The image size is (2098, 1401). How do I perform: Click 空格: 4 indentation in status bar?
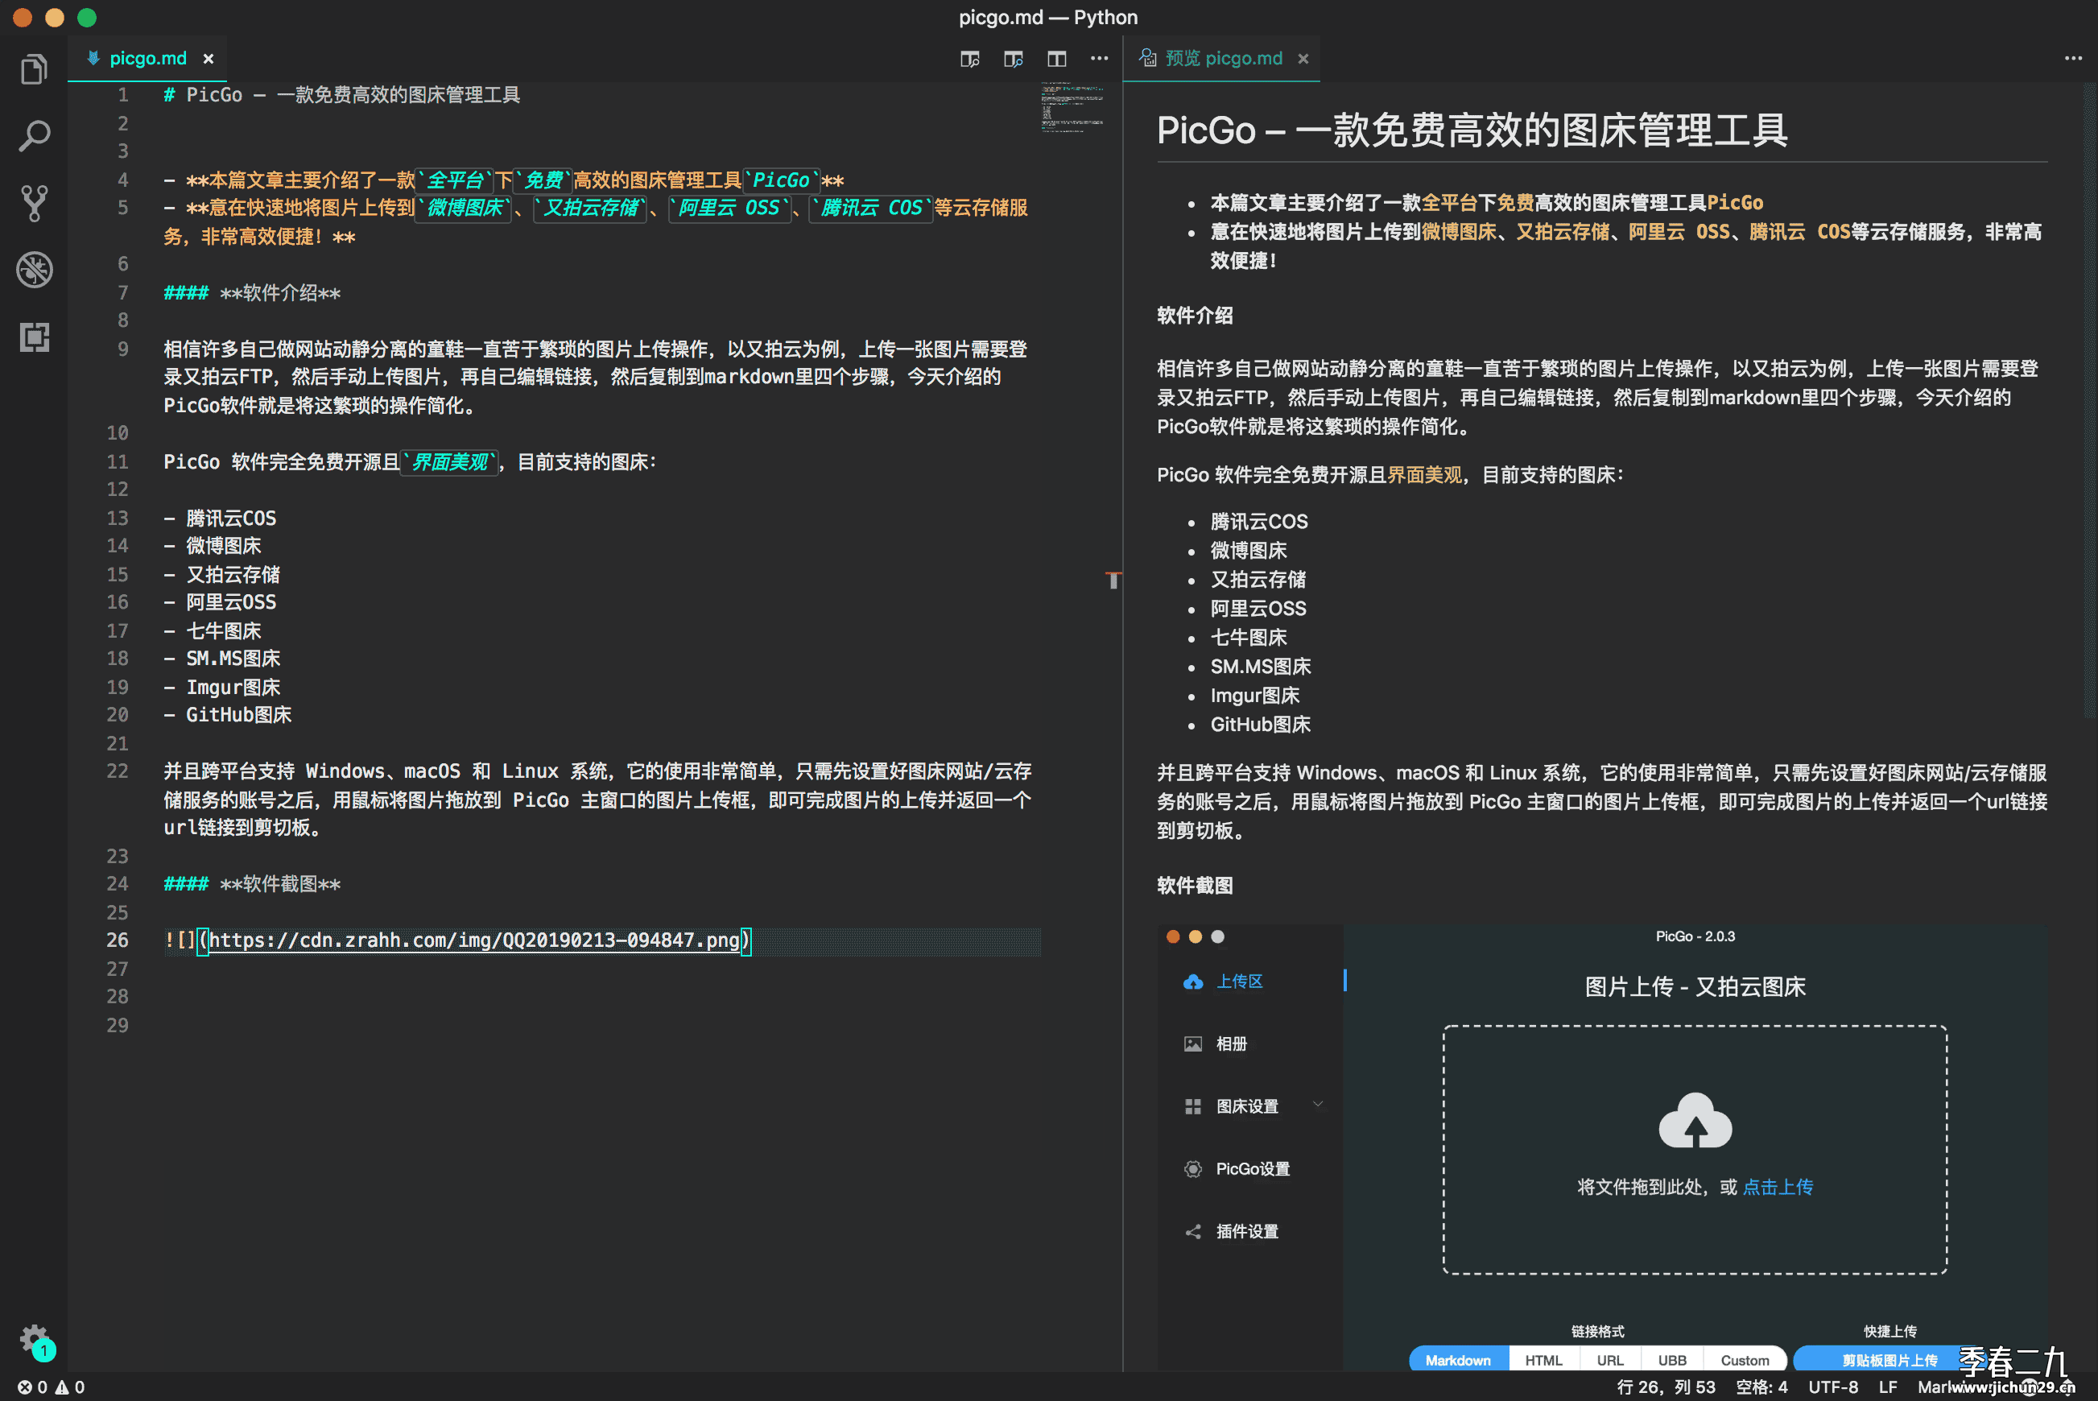pos(1761,1387)
